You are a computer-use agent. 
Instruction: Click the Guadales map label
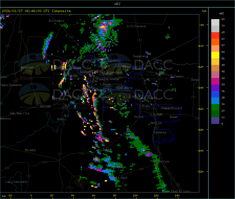139,56
